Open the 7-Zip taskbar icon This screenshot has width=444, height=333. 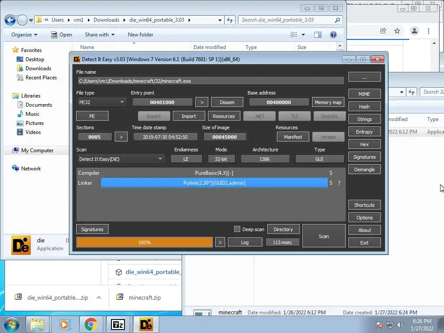(x=118, y=324)
